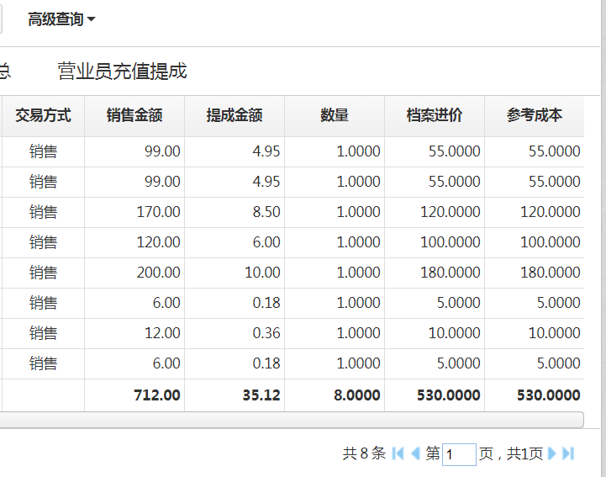Open 销售 link in the 170.00 row
The height and width of the screenshot is (477, 606).
click(43, 212)
